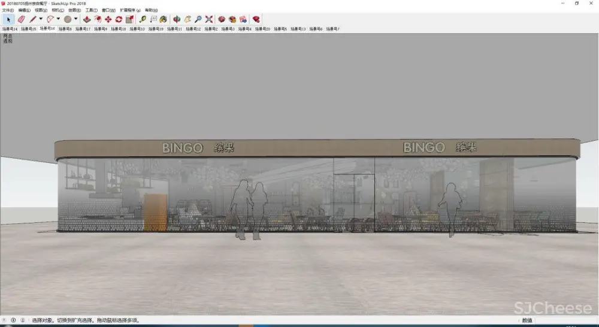Expand the Line tool dropdown arrow
This screenshot has height=327, width=599.
pos(41,19)
